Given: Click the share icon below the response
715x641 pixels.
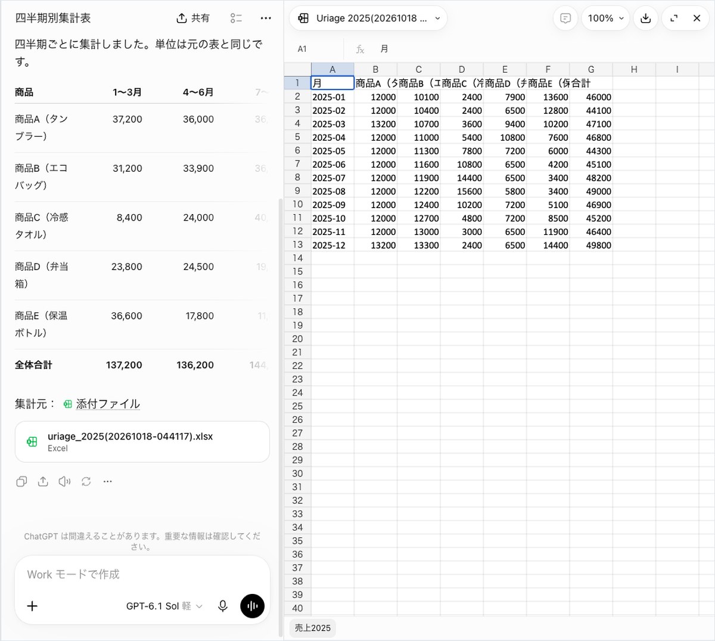Looking at the screenshot, I should click(43, 481).
